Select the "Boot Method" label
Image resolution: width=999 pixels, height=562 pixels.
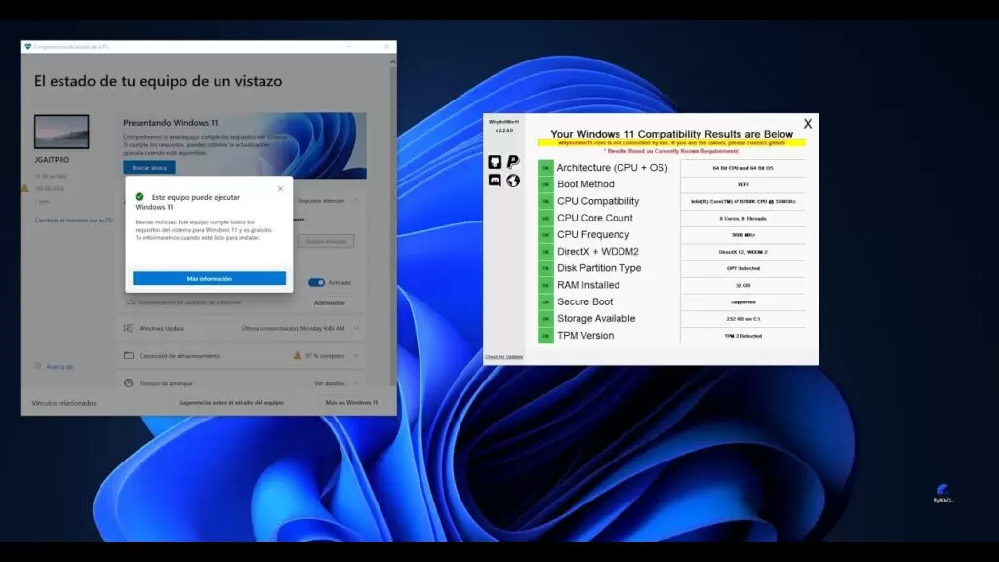coord(585,184)
